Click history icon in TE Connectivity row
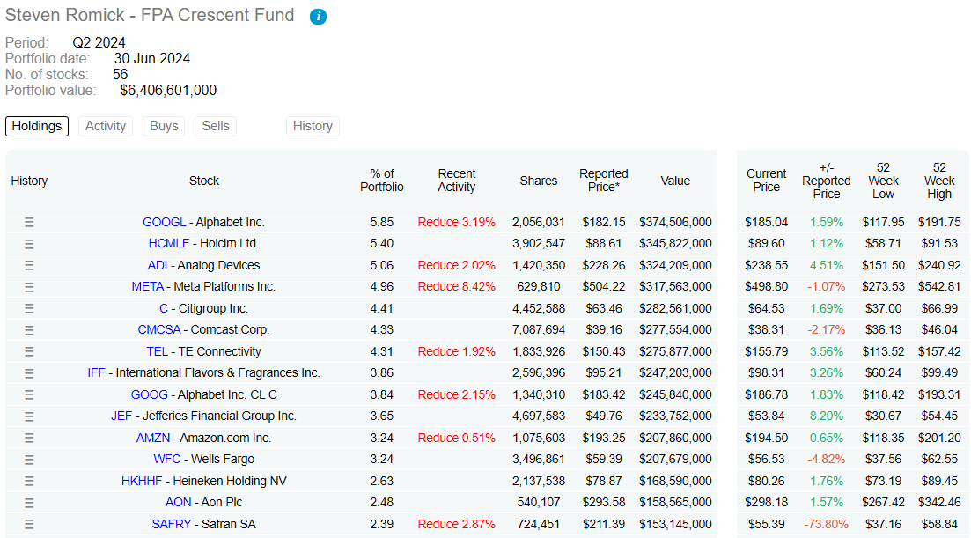Viewport: 971px width, 538px height. (x=29, y=351)
